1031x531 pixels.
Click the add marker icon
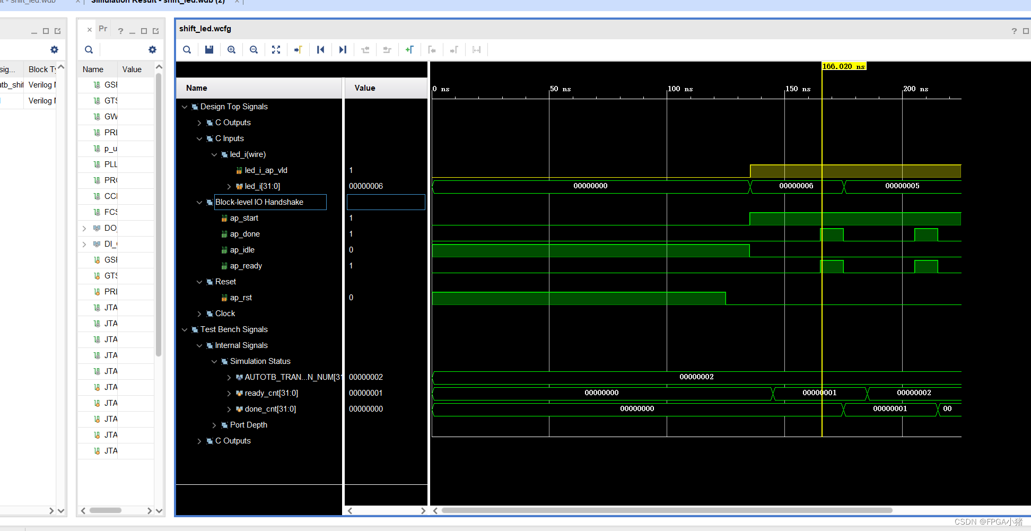click(409, 50)
